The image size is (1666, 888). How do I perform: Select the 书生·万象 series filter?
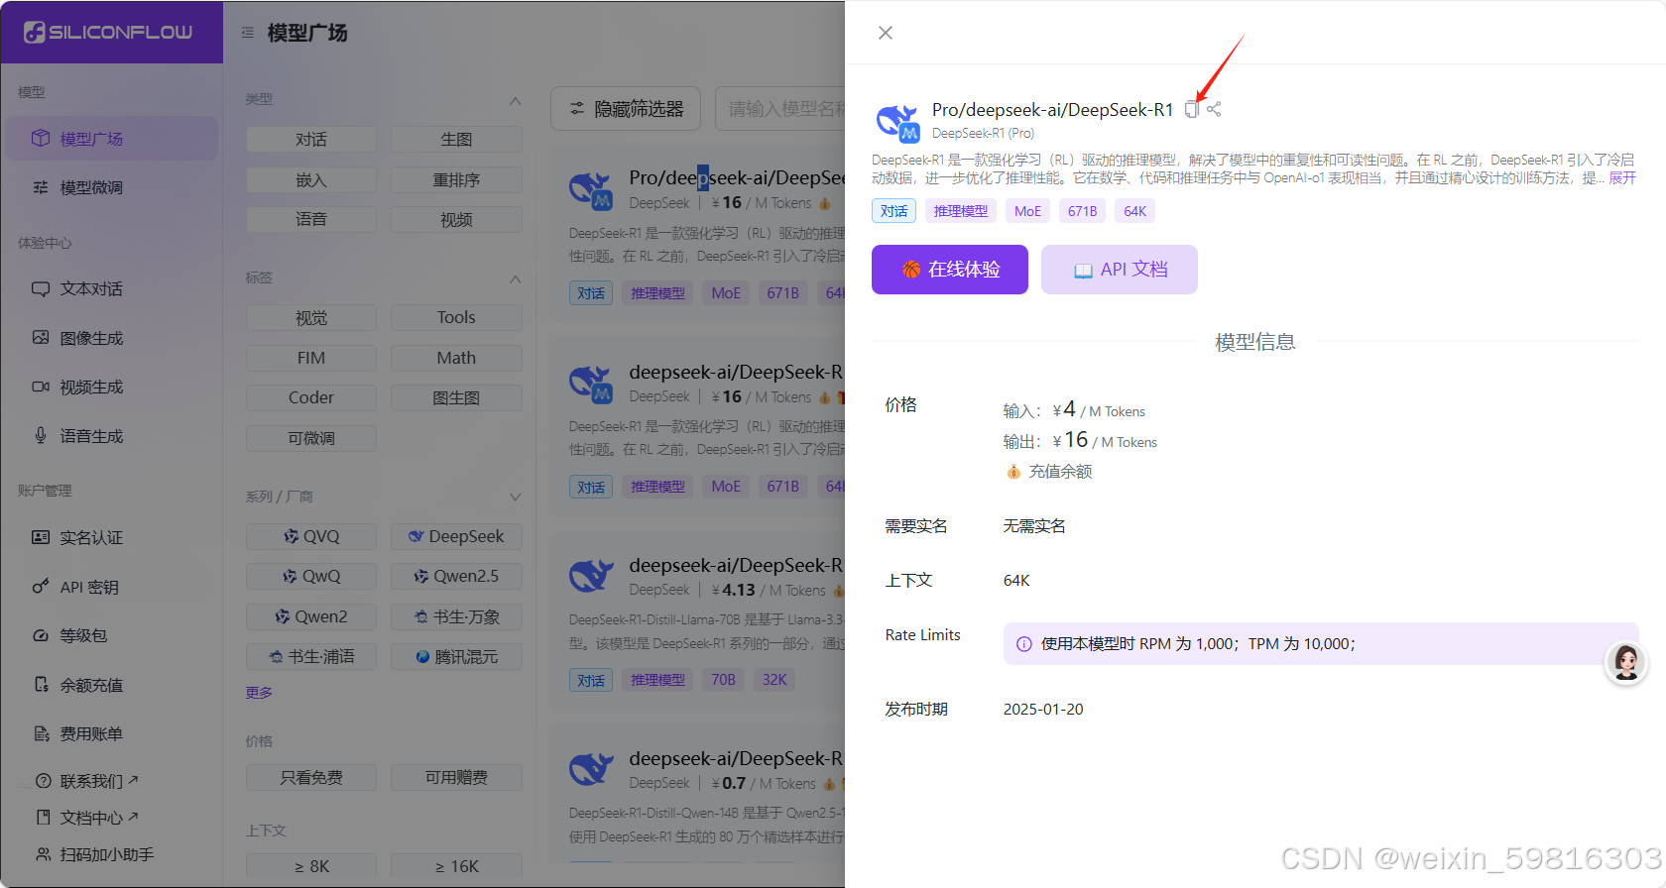(x=456, y=616)
